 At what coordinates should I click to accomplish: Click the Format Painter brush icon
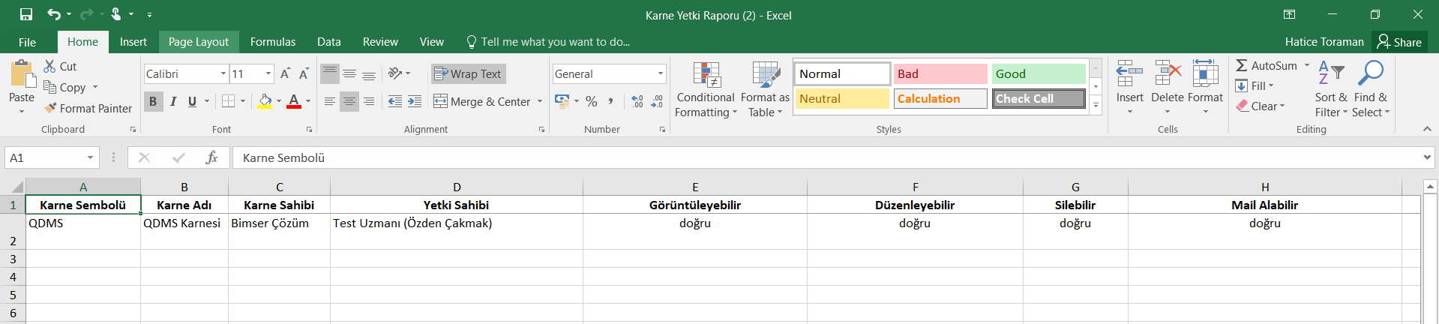coord(50,108)
